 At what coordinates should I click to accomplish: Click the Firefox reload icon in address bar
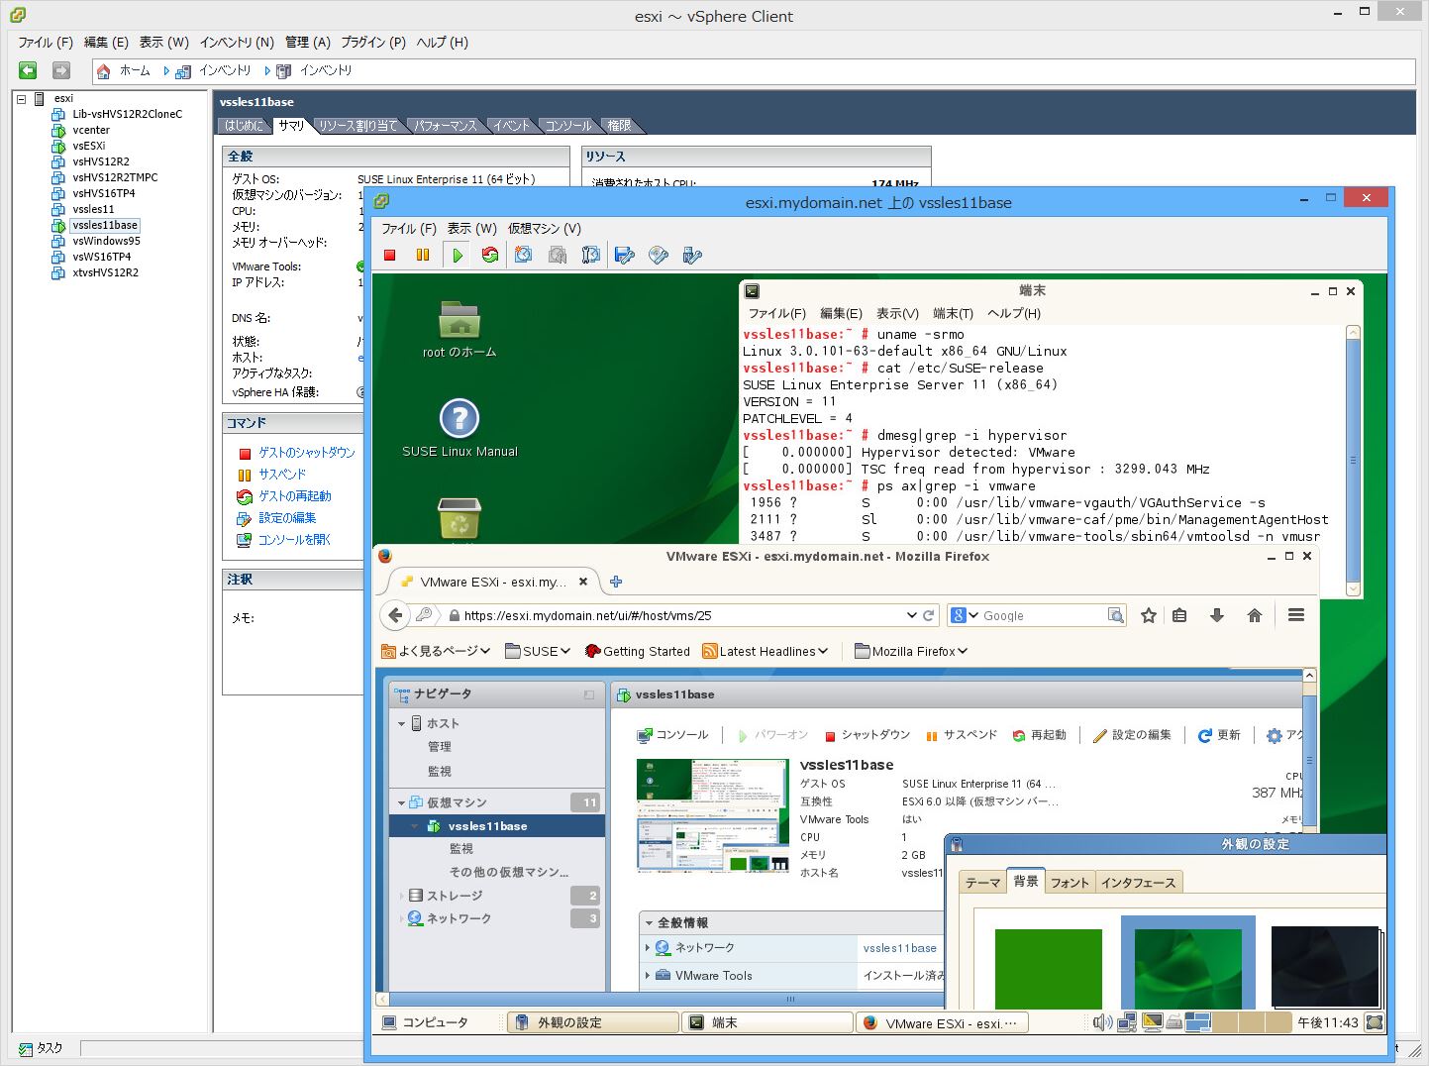[929, 615]
